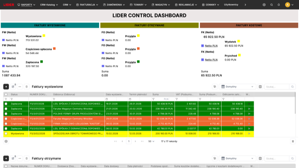Tick checkbox for invoice FS/2/02/2026
The image size is (299, 168).
tap(6, 129)
